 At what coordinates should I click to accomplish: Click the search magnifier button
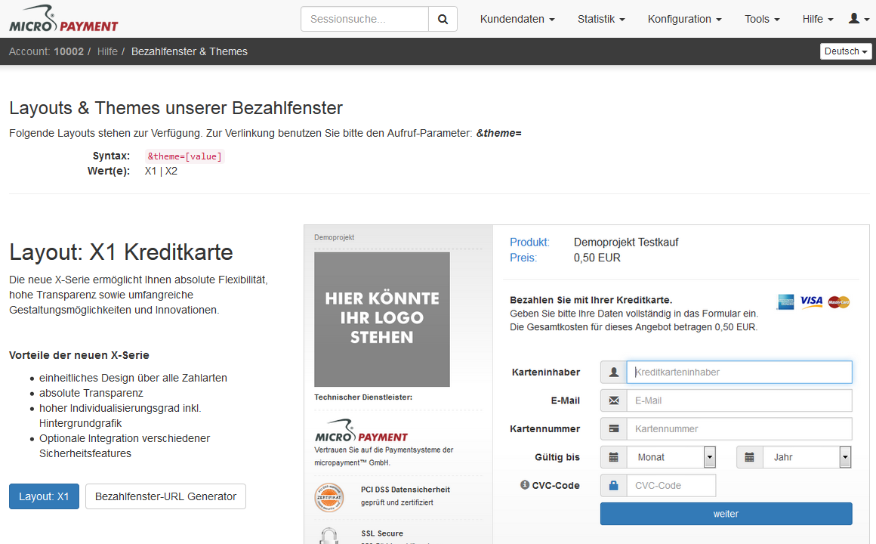pos(443,19)
